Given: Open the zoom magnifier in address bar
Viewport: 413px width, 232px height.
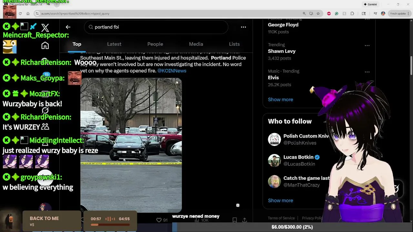Looking at the screenshot, I should (x=304, y=14).
